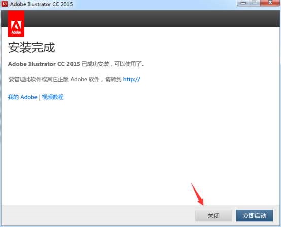Open the 视频教程 link
This screenshot has width=281, height=227.
(x=53, y=97)
